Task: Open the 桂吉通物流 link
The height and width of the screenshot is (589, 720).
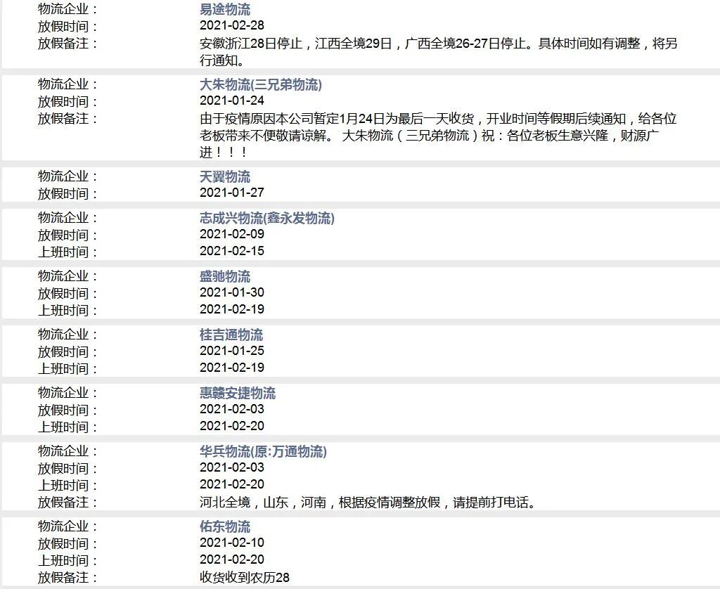Action: point(231,335)
